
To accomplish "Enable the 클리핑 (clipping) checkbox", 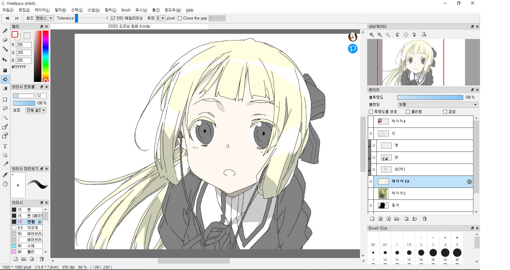I will (x=408, y=112).
